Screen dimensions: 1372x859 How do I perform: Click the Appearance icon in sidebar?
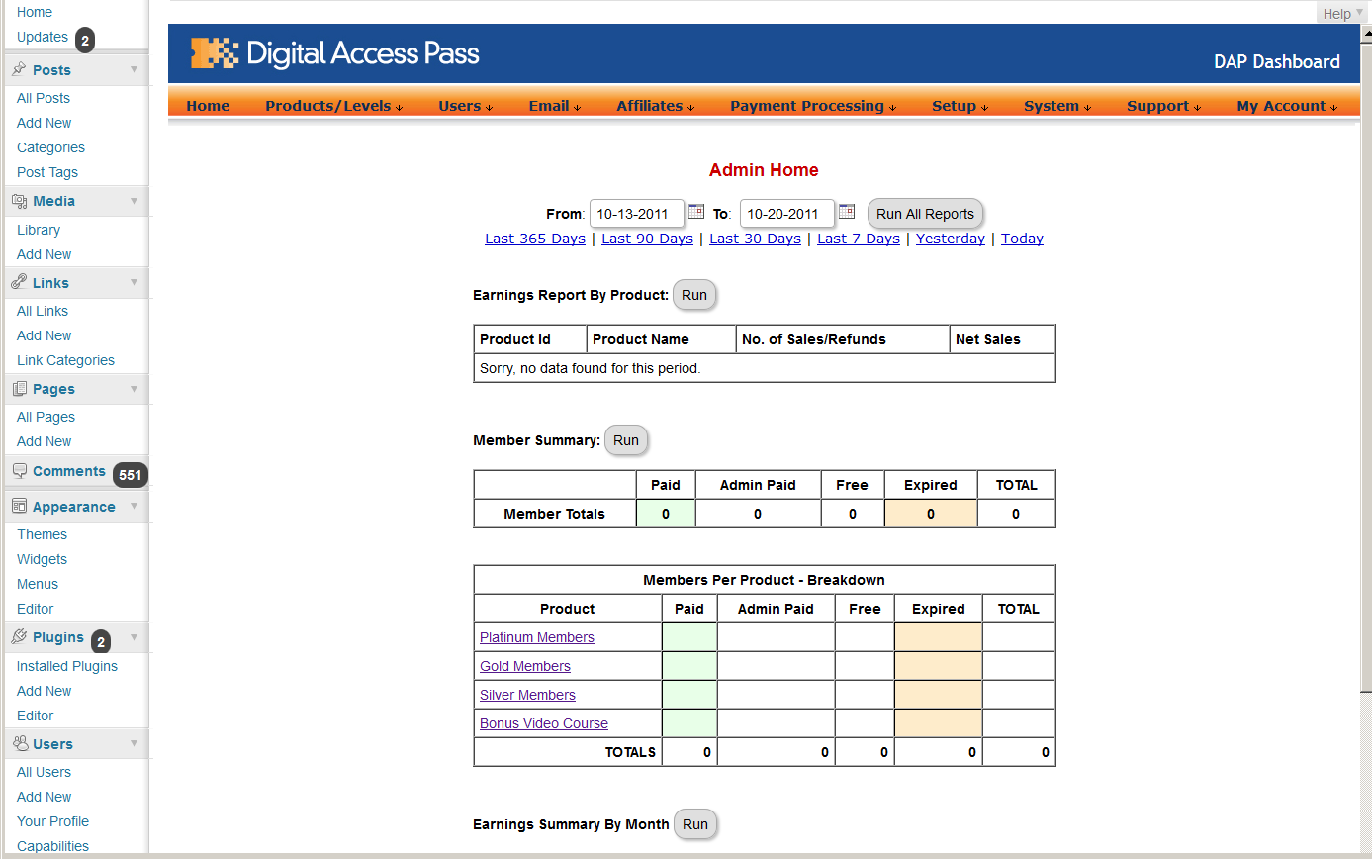click(x=19, y=506)
